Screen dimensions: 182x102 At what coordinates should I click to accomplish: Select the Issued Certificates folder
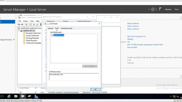coord(32,35)
